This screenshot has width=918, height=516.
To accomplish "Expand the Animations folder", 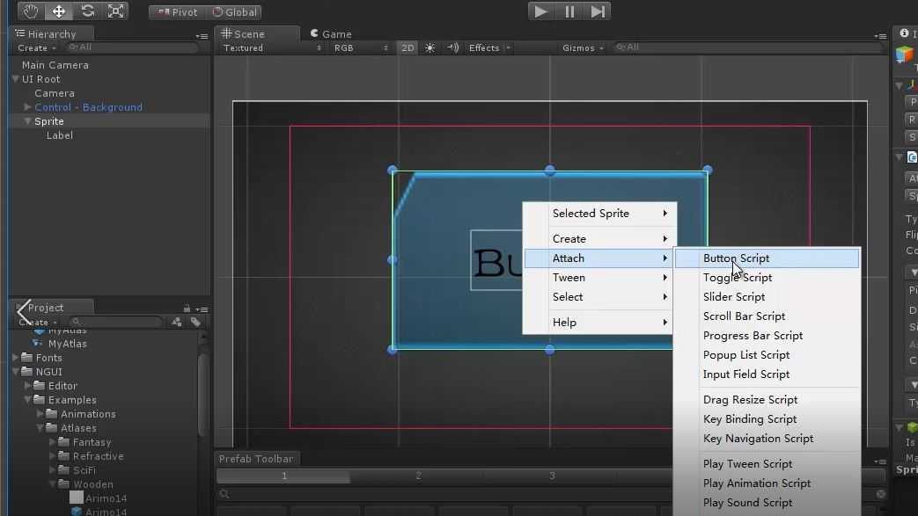I will (x=40, y=414).
